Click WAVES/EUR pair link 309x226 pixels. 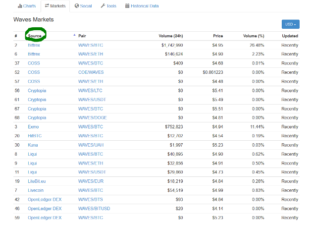click(91, 181)
